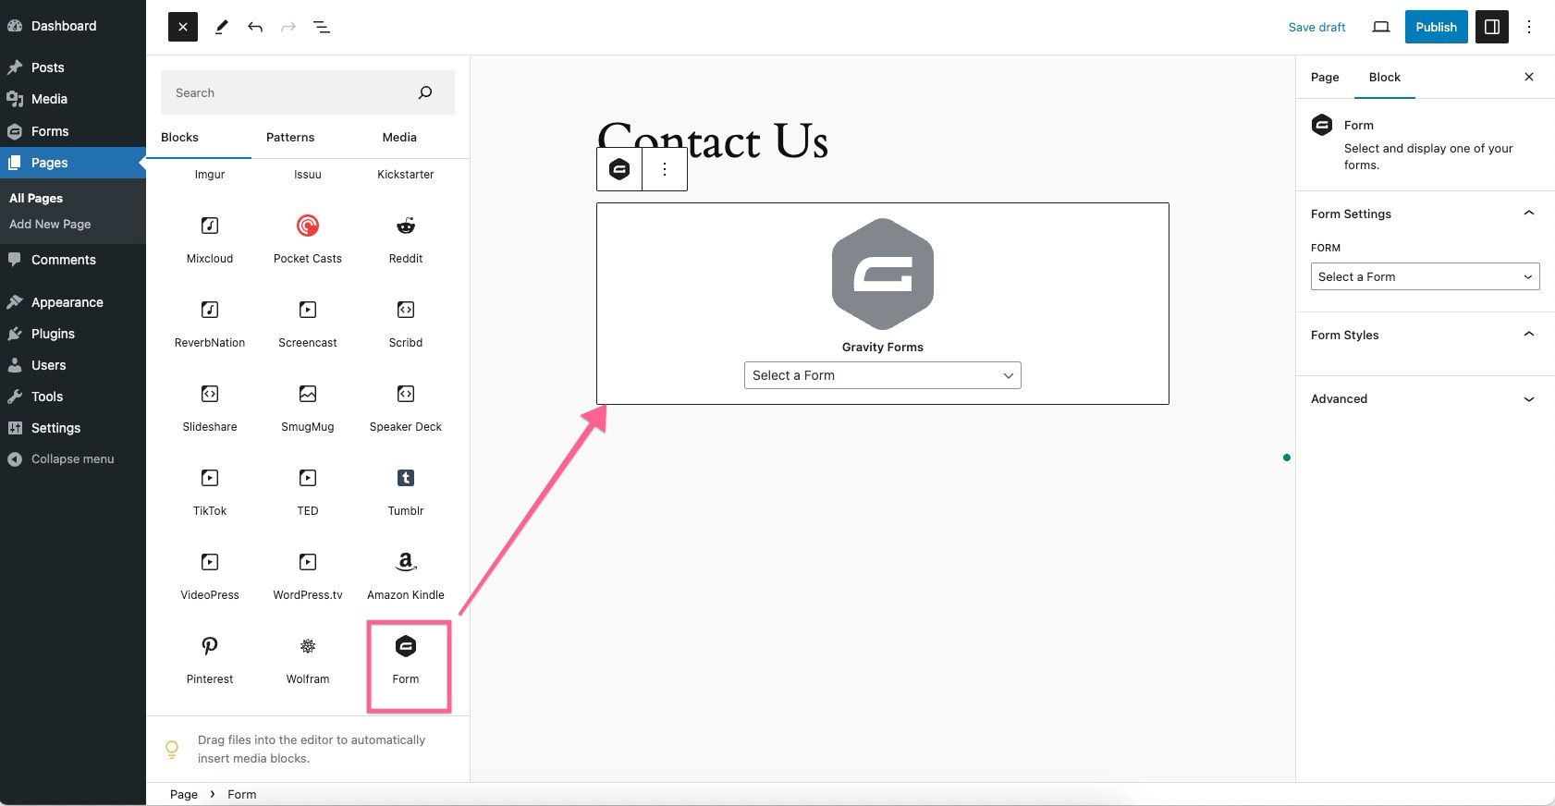Insert the Tumblr block
The width and height of the screenshot is (1555, 806).
pos(406,492)
